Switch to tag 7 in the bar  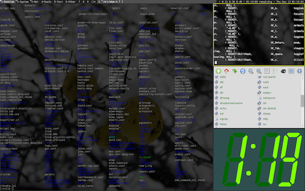[79, 2]
